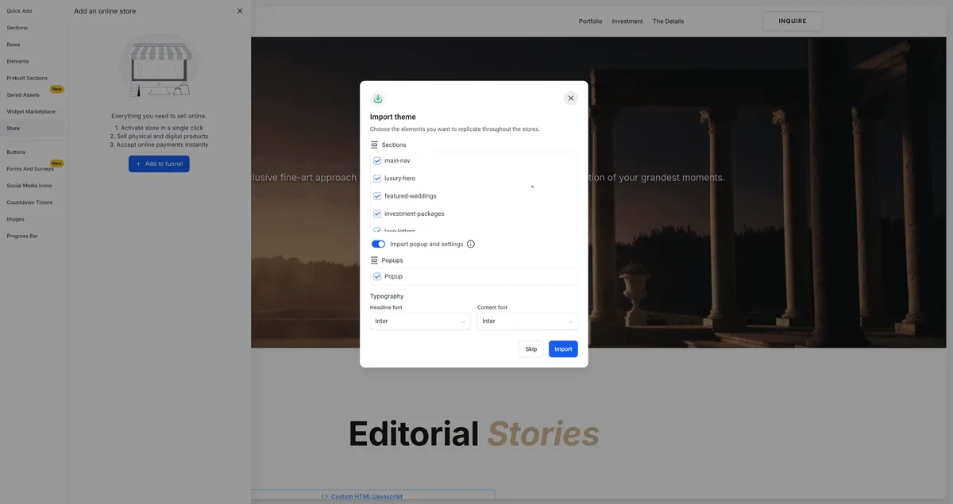The height and width of the screenshot is (504, 953).
Task: Open Portfolio link in page navigation
Action: pos(590,21)
